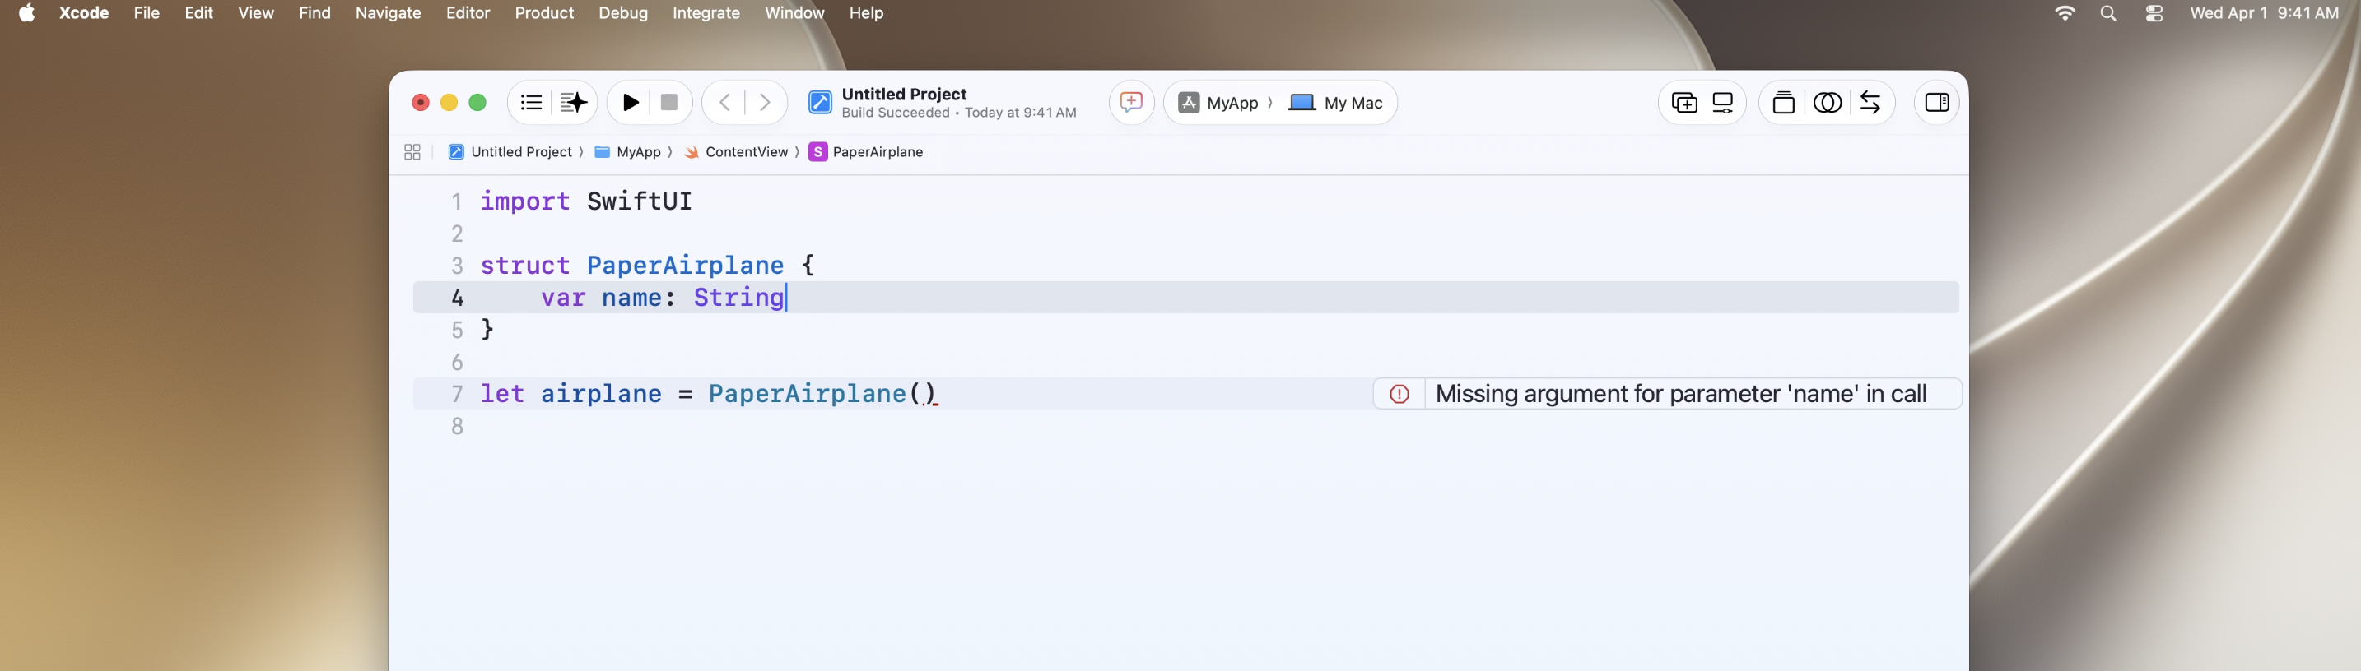Open the View menu
Viewport: 2361px width, 671px height.
pyautogui.click(x=256, y=13)
